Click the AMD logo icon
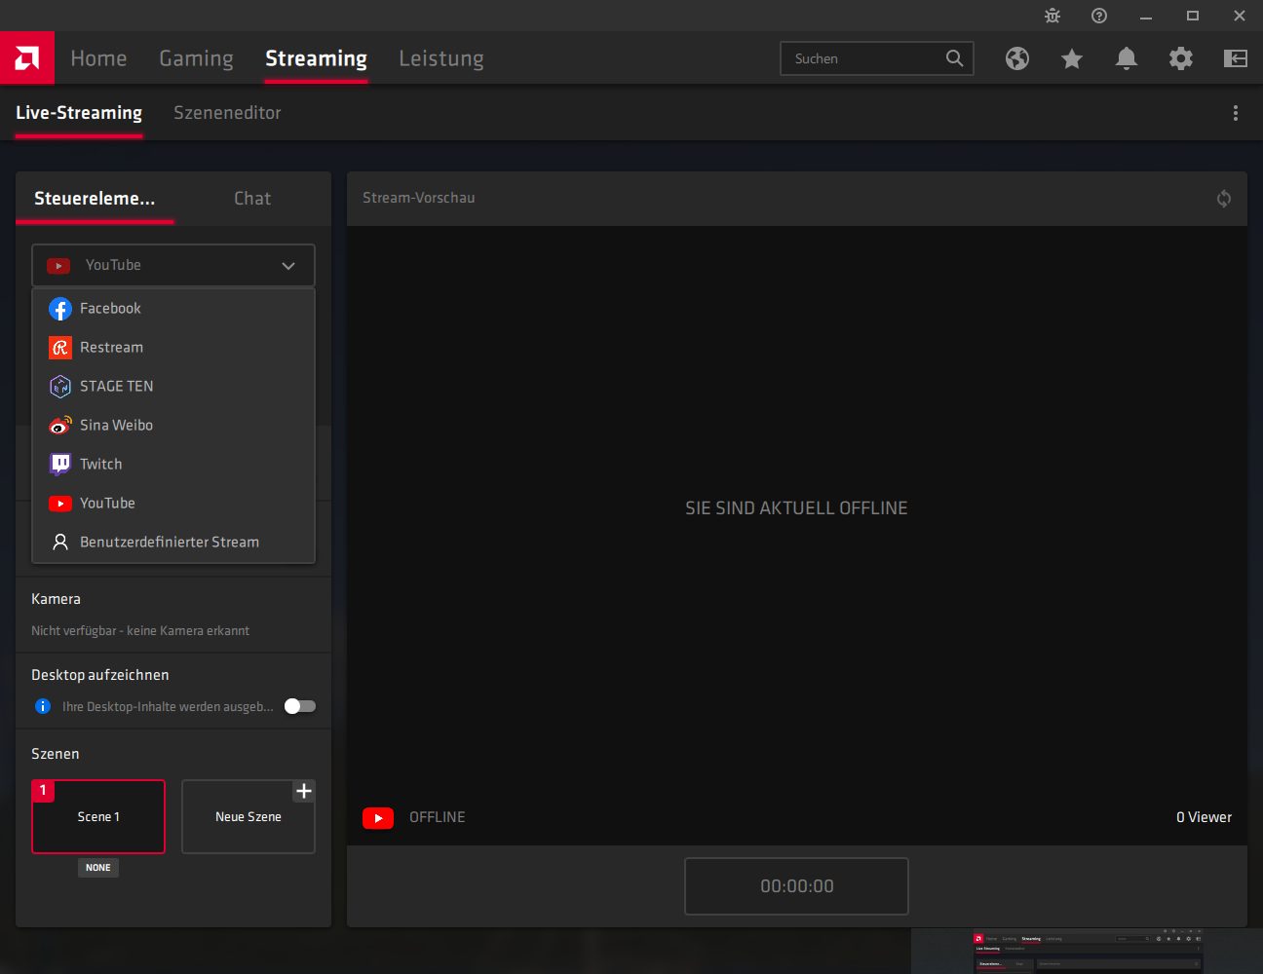The image size is (1263, 974). (x=27, y=58)
